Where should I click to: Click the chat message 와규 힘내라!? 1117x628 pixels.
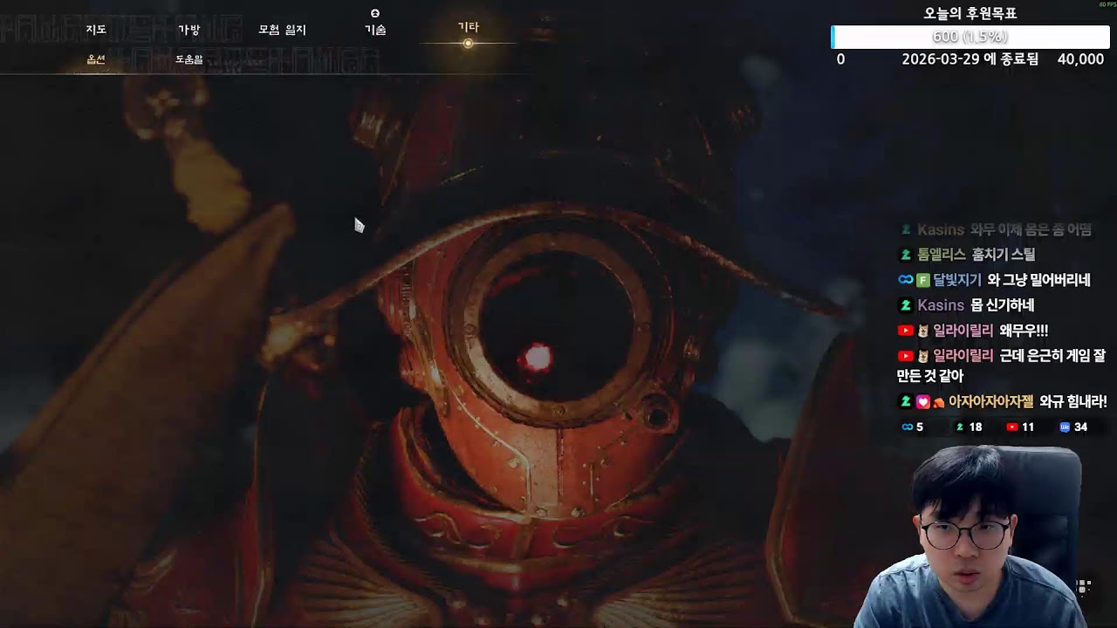pos(1073,402)
